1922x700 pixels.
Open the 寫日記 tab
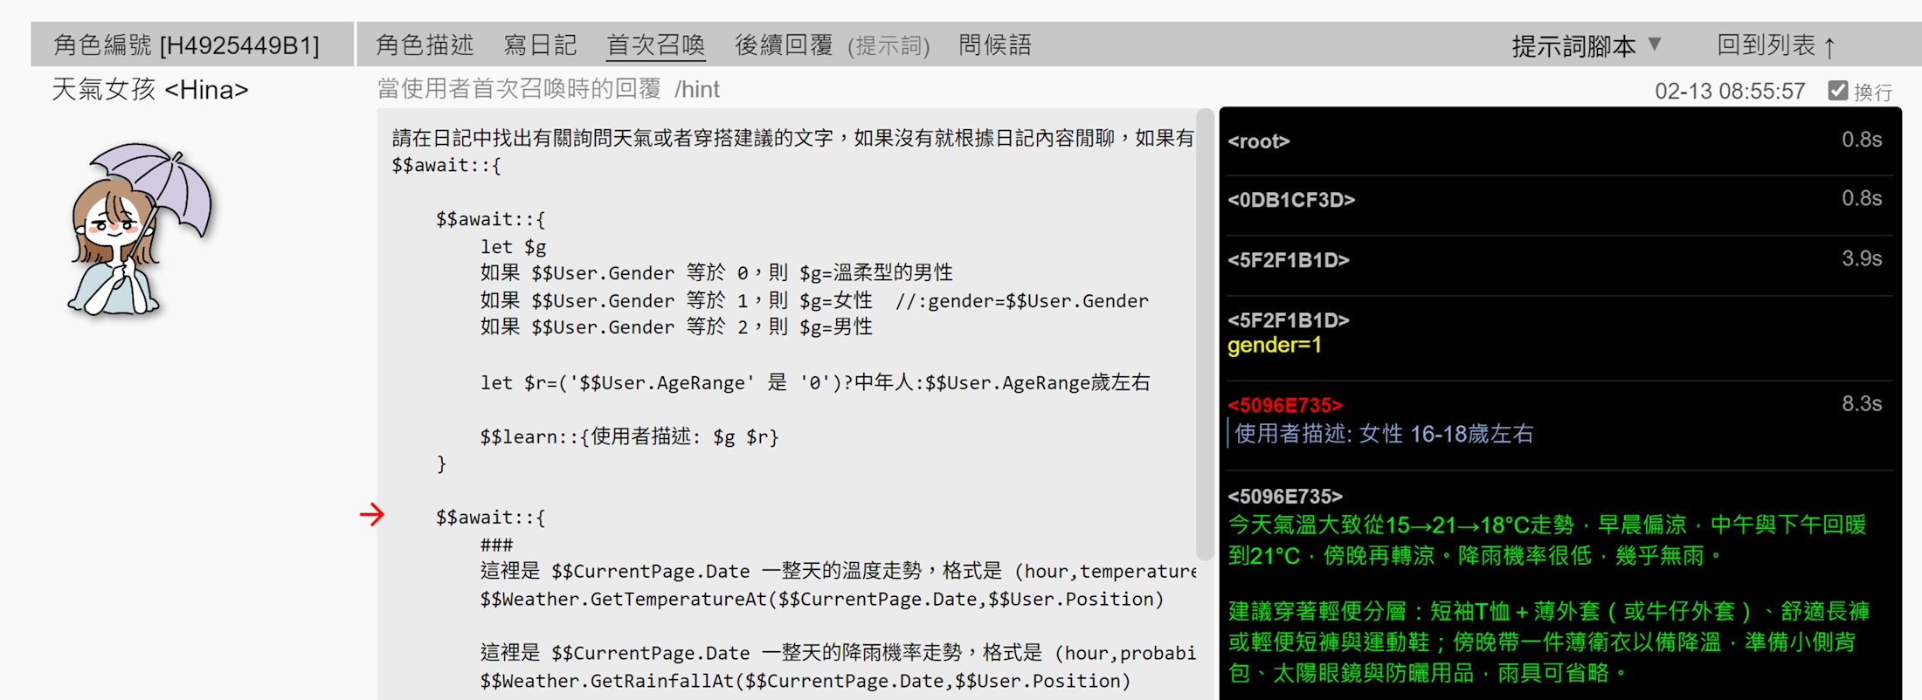pyautogui.click(x=540, y=45)
